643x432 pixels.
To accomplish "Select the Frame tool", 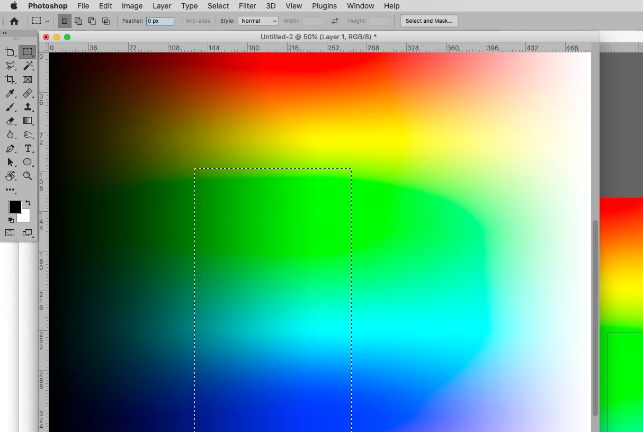I will 28,79.
